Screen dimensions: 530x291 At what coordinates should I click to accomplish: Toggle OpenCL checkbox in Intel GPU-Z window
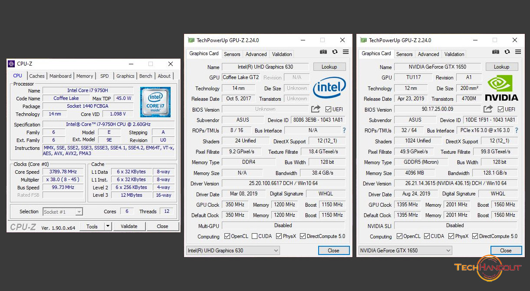(227, 236)
